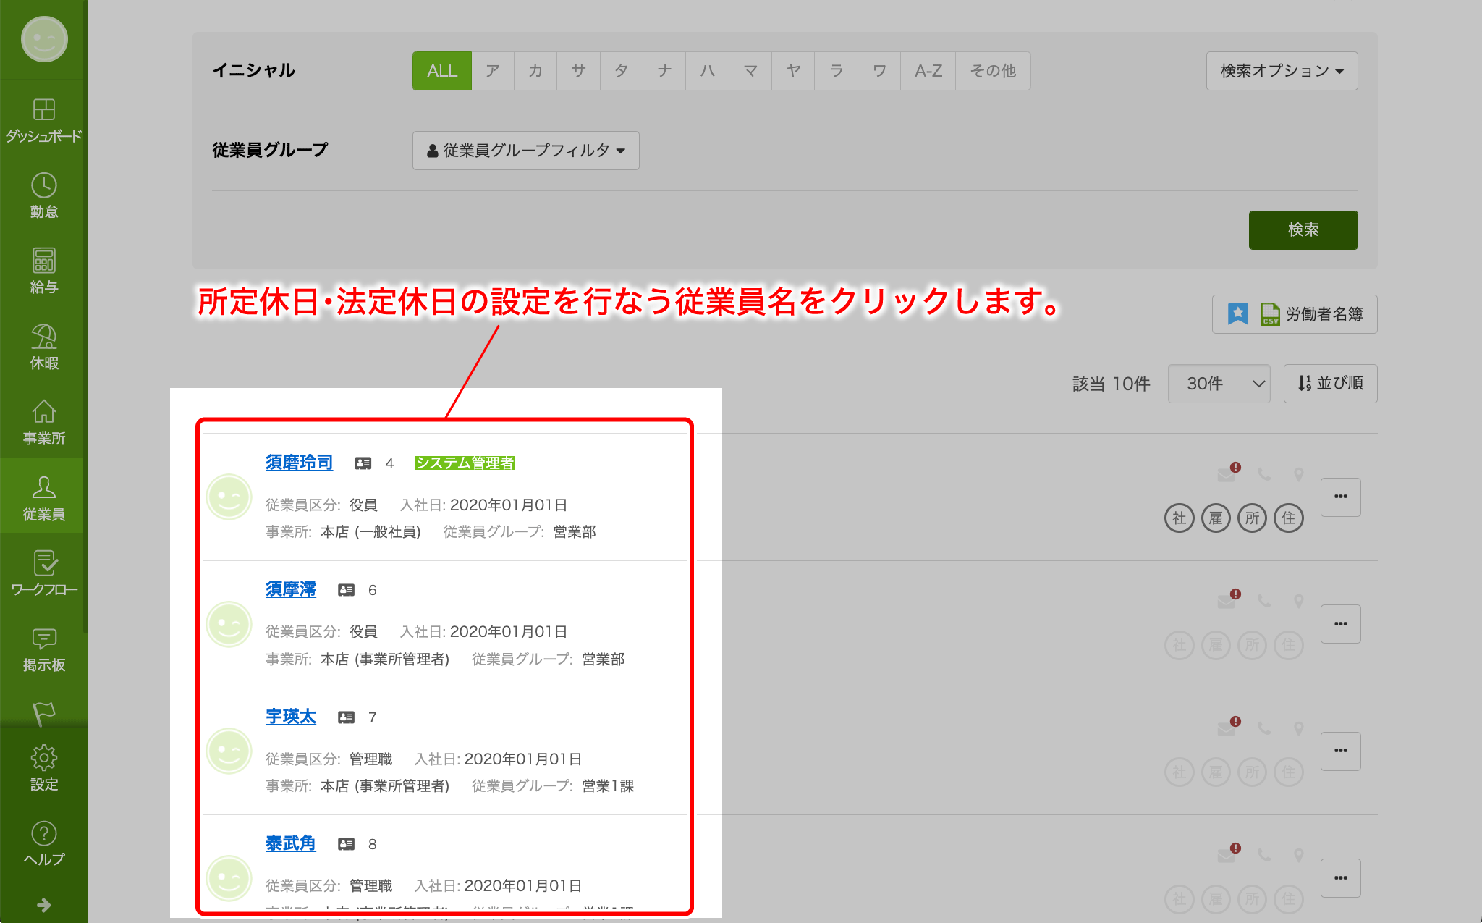The height and width of the screenshot is (923, 1482).
Task: Select the カ initial filter
Action: pos(535,71)
